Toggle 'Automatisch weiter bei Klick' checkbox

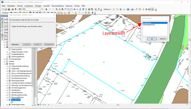click(10, 20)
